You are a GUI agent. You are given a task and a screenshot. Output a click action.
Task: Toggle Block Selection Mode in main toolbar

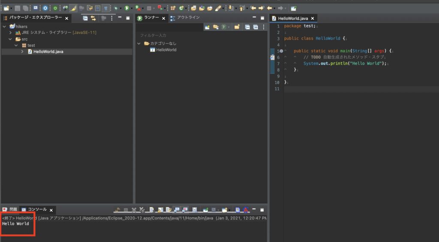(x=98, y=9)
